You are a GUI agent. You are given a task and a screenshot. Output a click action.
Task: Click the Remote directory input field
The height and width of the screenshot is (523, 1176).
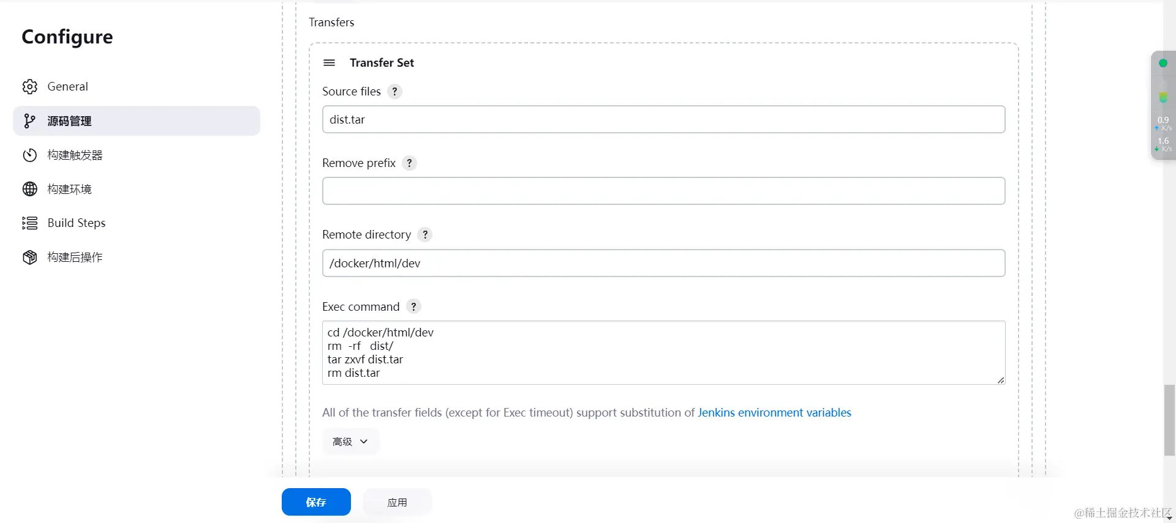pos(663,263)
